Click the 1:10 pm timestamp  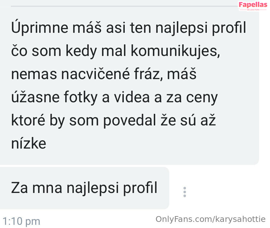21,221
